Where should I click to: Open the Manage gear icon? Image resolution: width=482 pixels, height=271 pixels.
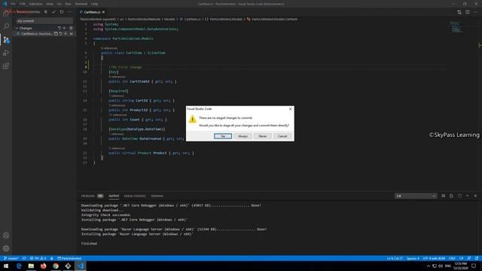pos(6,248)
